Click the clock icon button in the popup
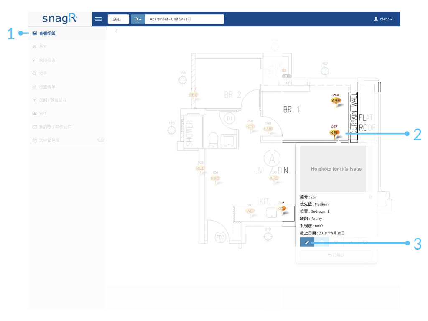This screenshot has width=428, height=321. pyautogui.click(x=336, y=242)
